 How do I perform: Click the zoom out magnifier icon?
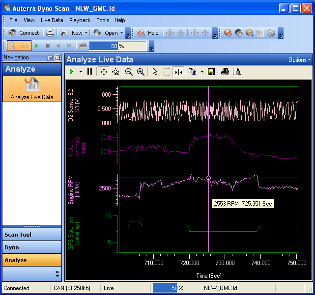tap(129, 72)
